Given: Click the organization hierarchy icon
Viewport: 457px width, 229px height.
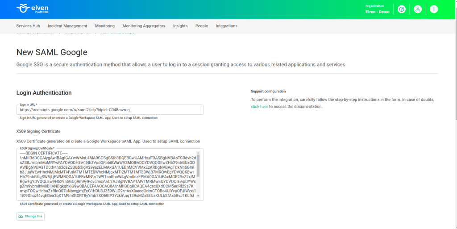Looking at the screenshot, I should [x=418, y=9].
